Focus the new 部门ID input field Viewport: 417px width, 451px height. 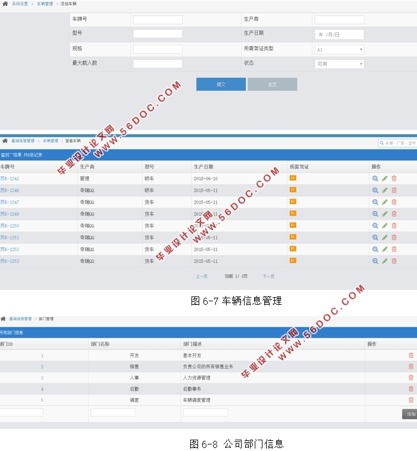tap(21, 412)
